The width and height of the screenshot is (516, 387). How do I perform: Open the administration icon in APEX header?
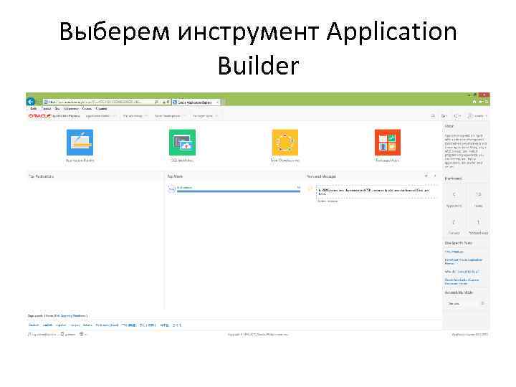click(444, 116)
